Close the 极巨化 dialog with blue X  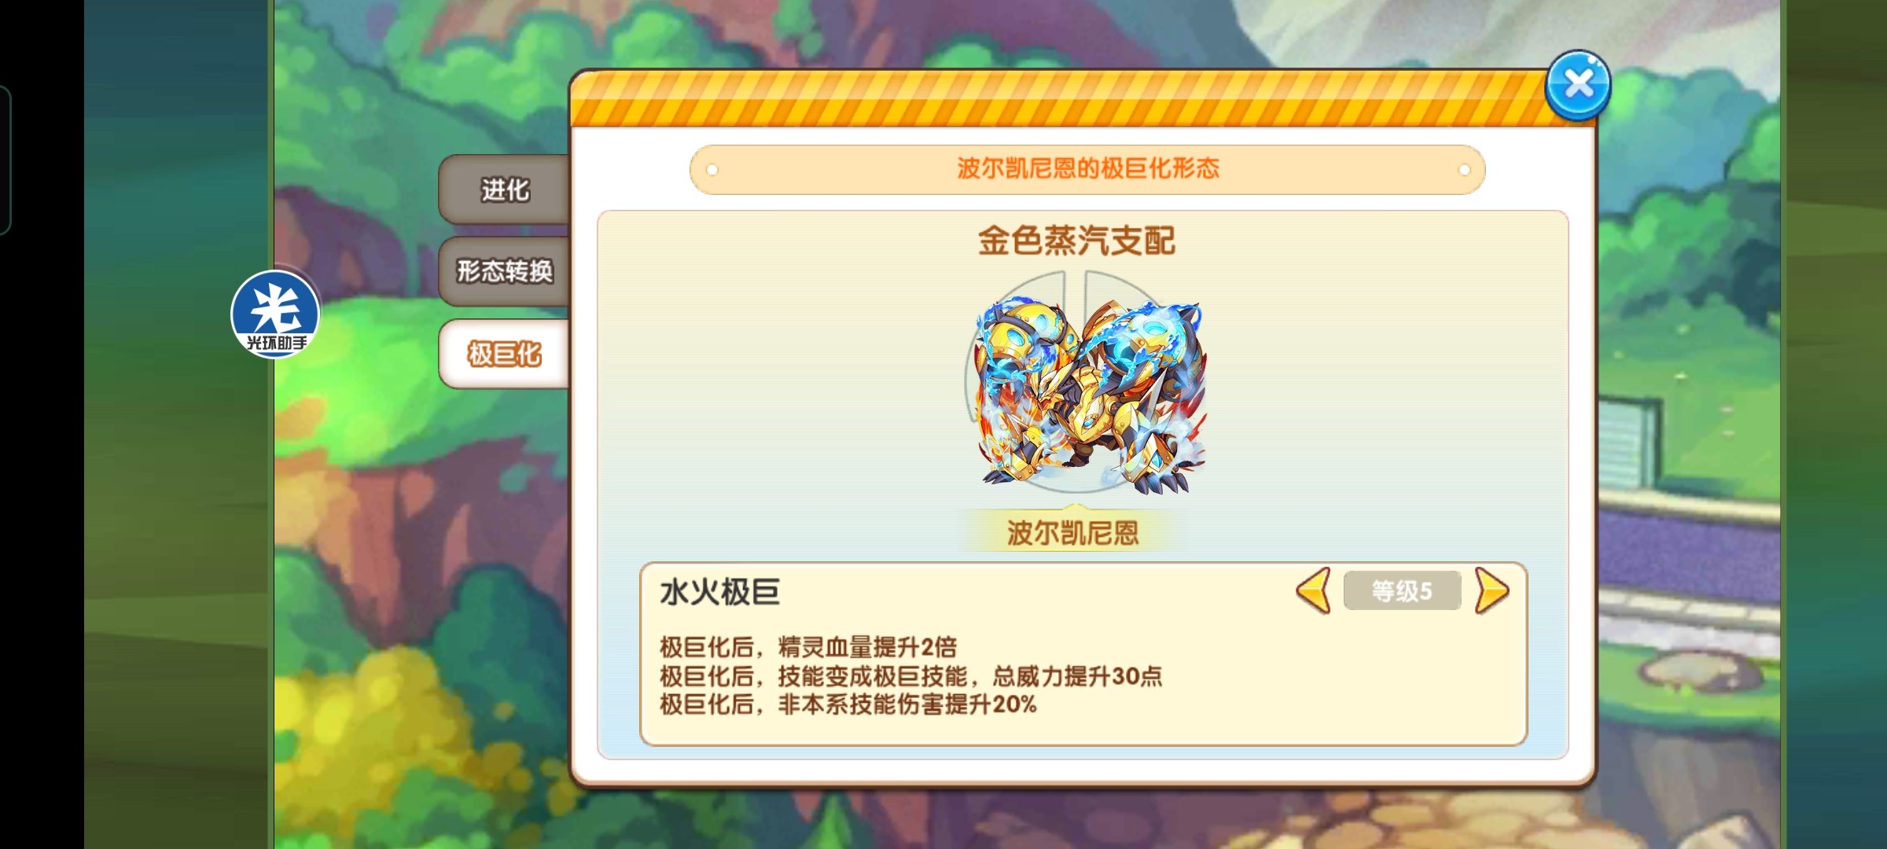point(1578,85)
